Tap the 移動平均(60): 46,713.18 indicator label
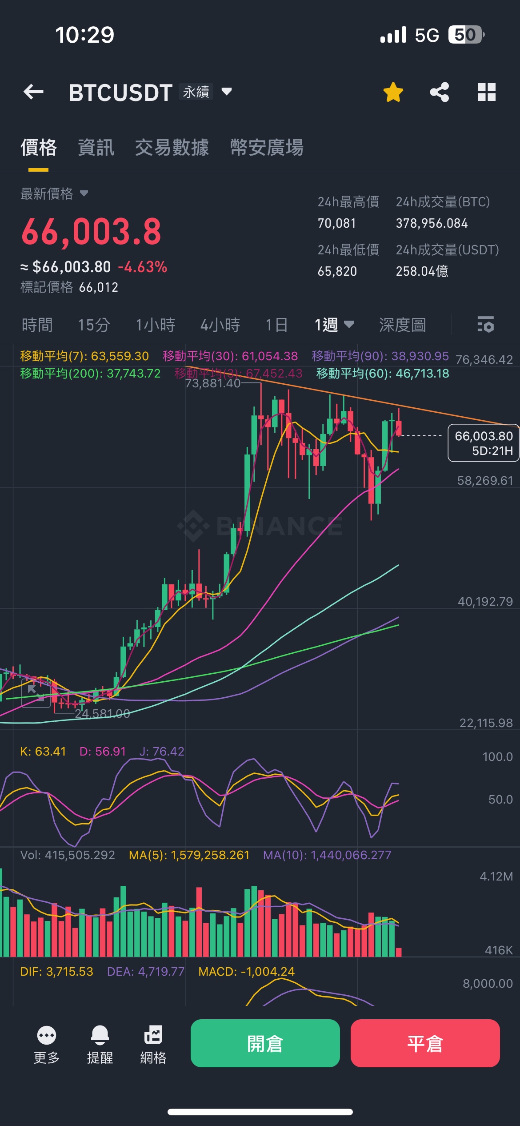Image resolution: width=520 pixels, height=1126 pixels. point(383,374)
